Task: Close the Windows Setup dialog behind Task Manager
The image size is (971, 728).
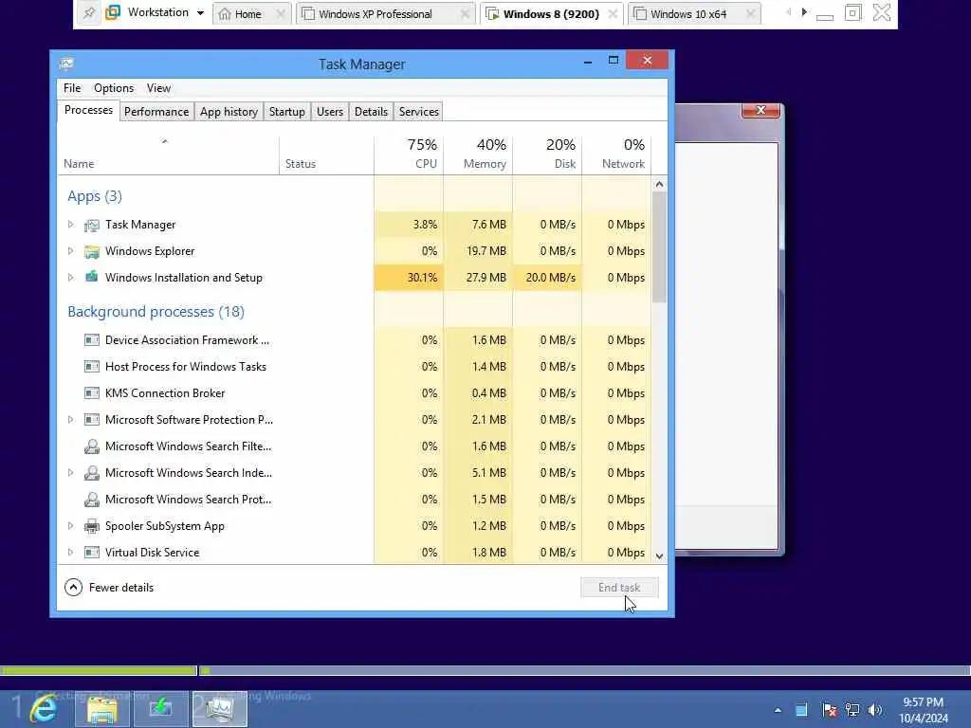Action: tap(760, 110)
